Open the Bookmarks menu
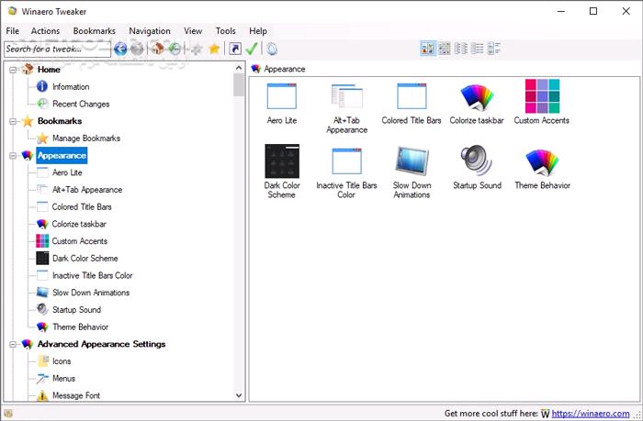 94,30
